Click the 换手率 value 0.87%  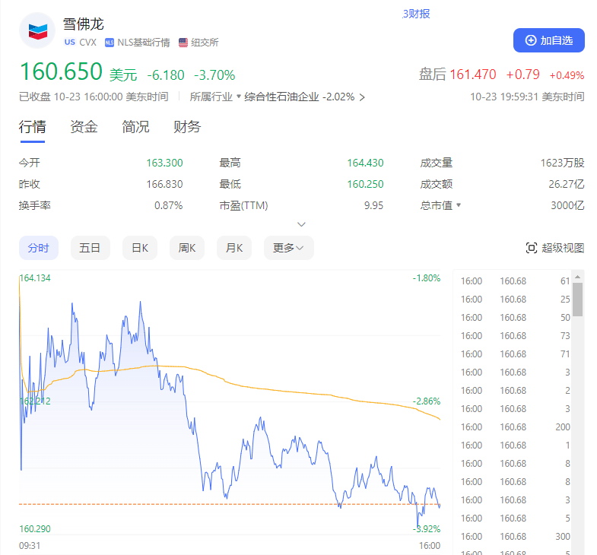[168, 205]
